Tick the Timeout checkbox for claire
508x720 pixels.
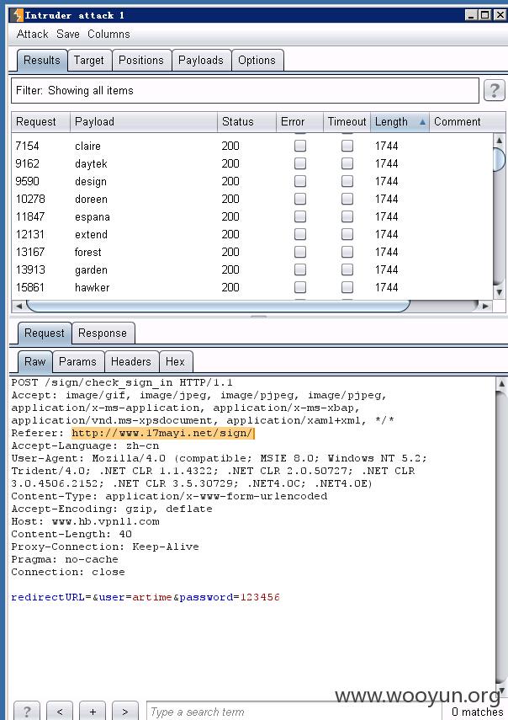pos(347,146)
